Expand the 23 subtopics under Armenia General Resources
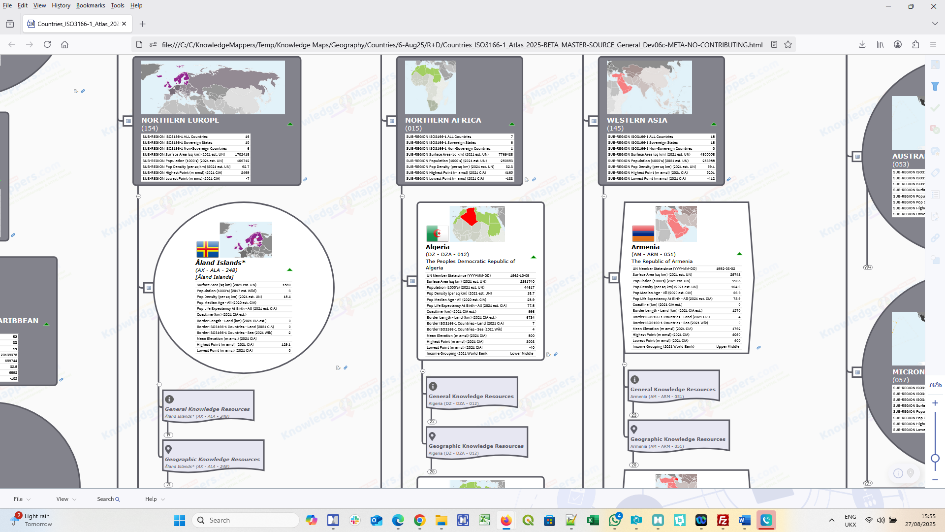Viewport: 945px width, 532px height. (x=634, y=415)
